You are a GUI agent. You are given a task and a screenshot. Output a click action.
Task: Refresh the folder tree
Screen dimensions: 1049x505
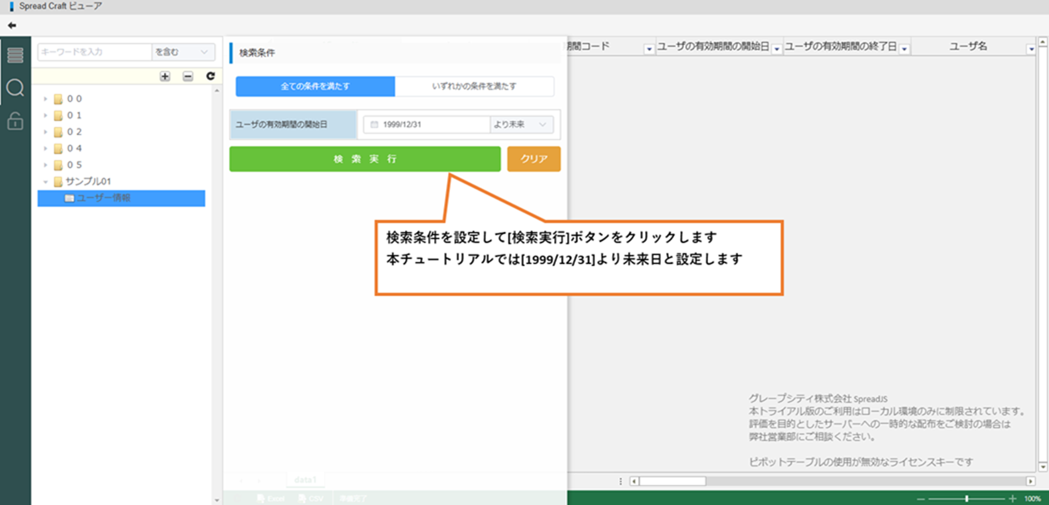pos(210,76)
